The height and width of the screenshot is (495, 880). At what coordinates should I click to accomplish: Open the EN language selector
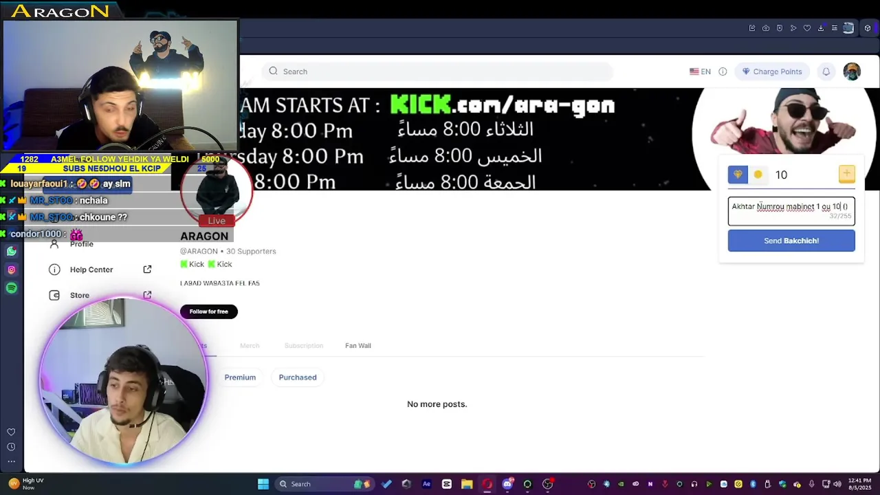(700, 71)
